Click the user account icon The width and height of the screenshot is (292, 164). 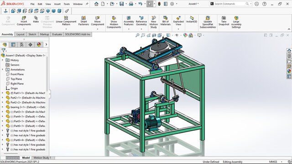pyautogui.click(x=256, y=4)
